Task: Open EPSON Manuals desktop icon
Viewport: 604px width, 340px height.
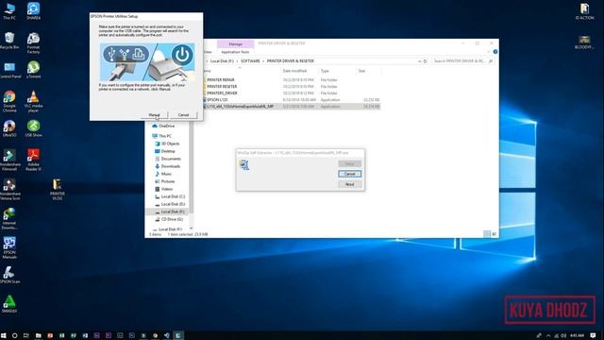Action: (x=9, y=247)
